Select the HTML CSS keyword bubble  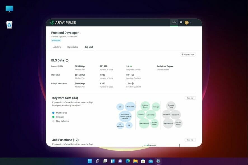(x=130, y=107)
